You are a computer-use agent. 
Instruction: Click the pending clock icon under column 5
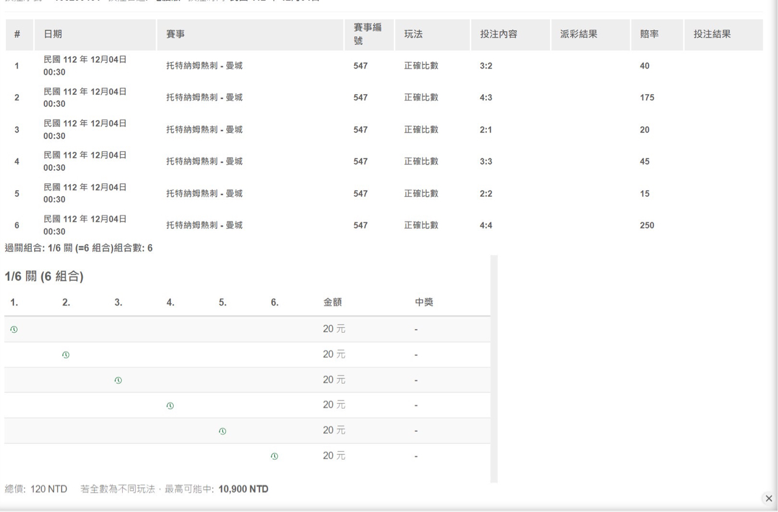[222, 431]
